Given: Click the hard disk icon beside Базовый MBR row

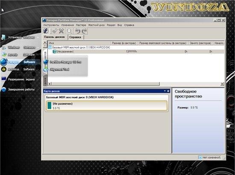Looking at the screenshot, I should pos(50,47).
